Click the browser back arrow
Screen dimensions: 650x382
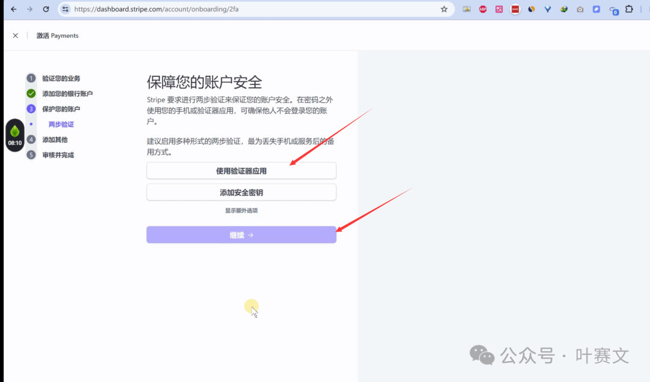point(14,10)
